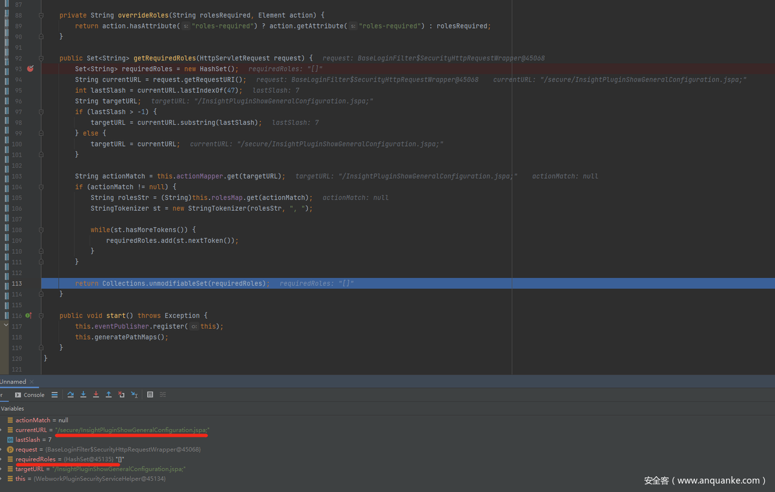Select the lastSlash variable entry
This screenshot has height=492, width=775.
(28, 440)
